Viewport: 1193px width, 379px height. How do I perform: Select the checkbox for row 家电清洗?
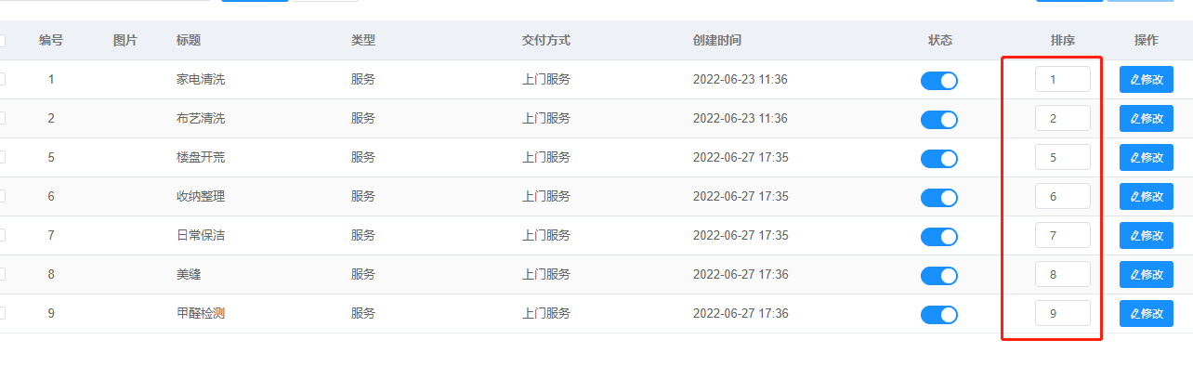(2, 80)
